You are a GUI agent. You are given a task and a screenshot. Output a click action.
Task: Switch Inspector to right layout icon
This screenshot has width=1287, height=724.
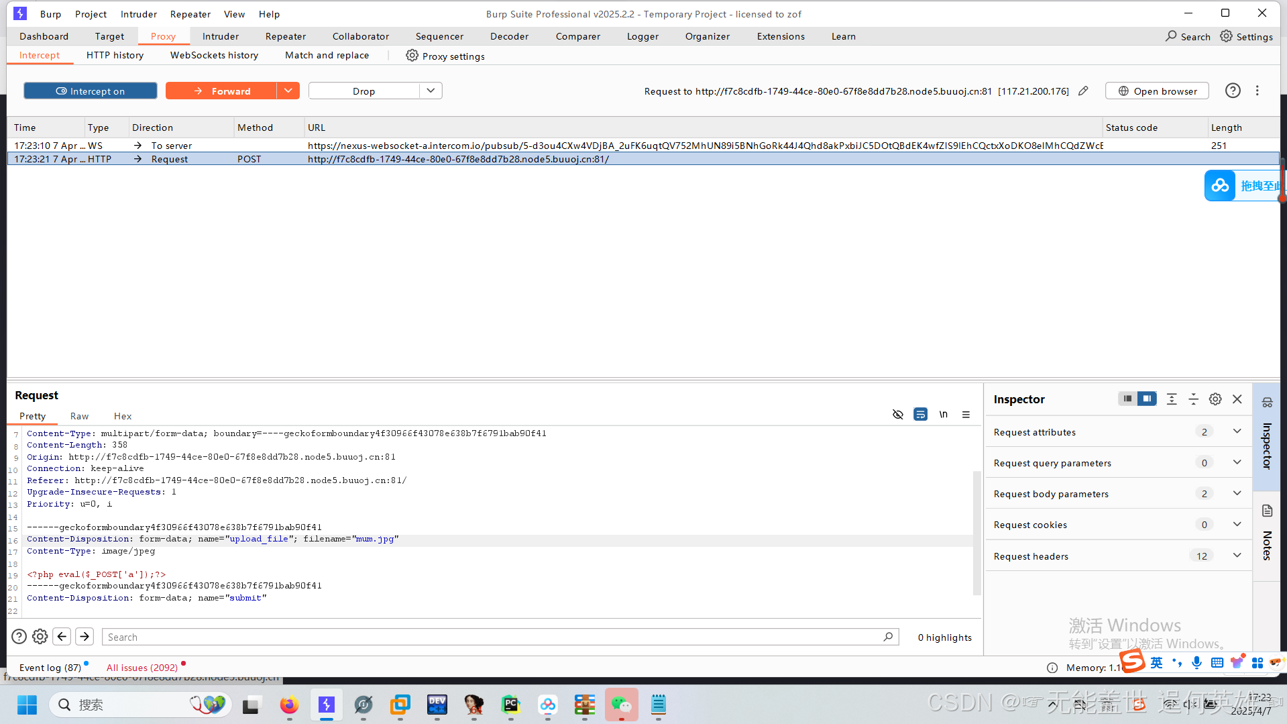point(1148,399)
